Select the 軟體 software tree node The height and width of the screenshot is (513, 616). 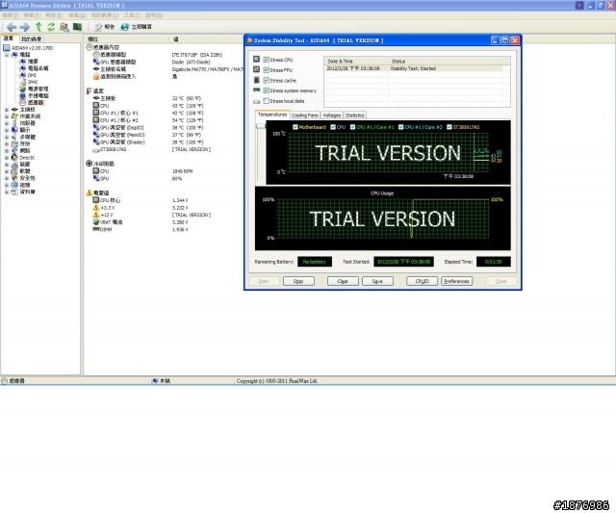point(25,171)
